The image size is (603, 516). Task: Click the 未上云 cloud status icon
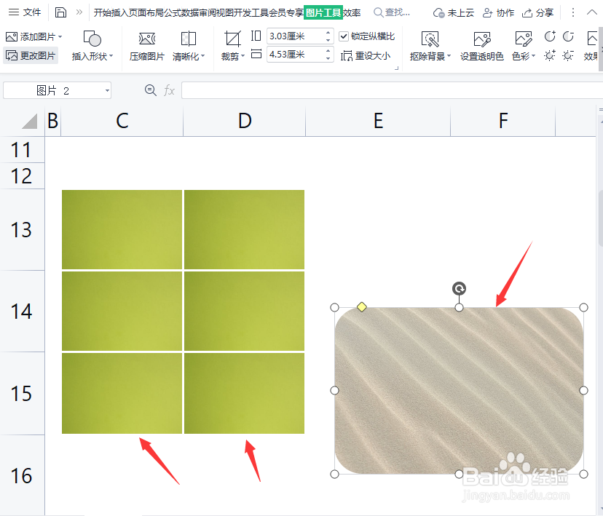[438, 13]
